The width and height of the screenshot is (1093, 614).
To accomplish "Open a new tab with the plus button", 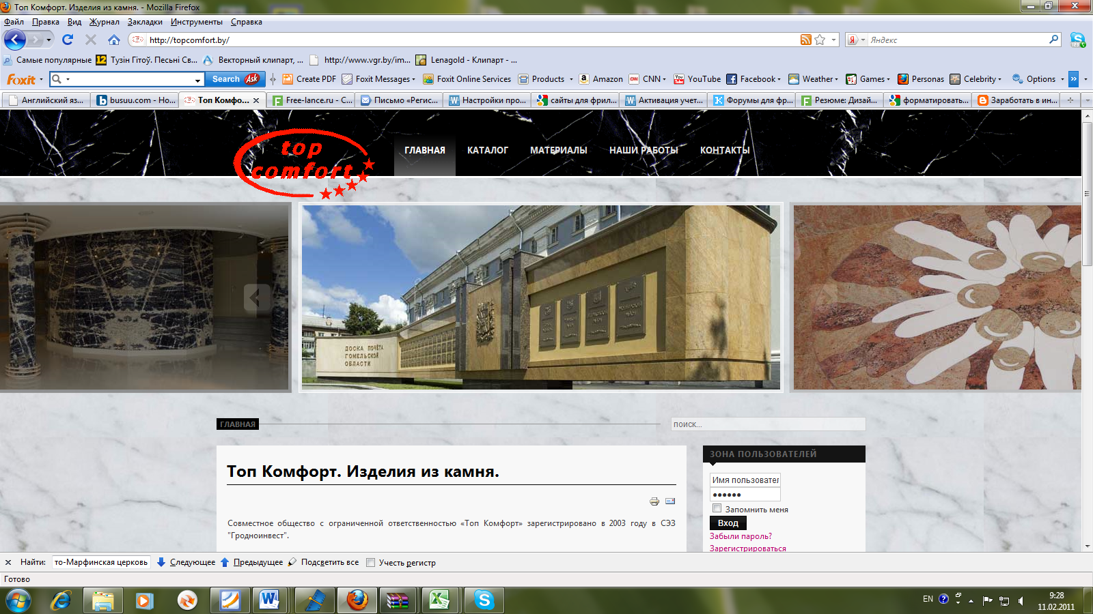I will [1070, 100].
